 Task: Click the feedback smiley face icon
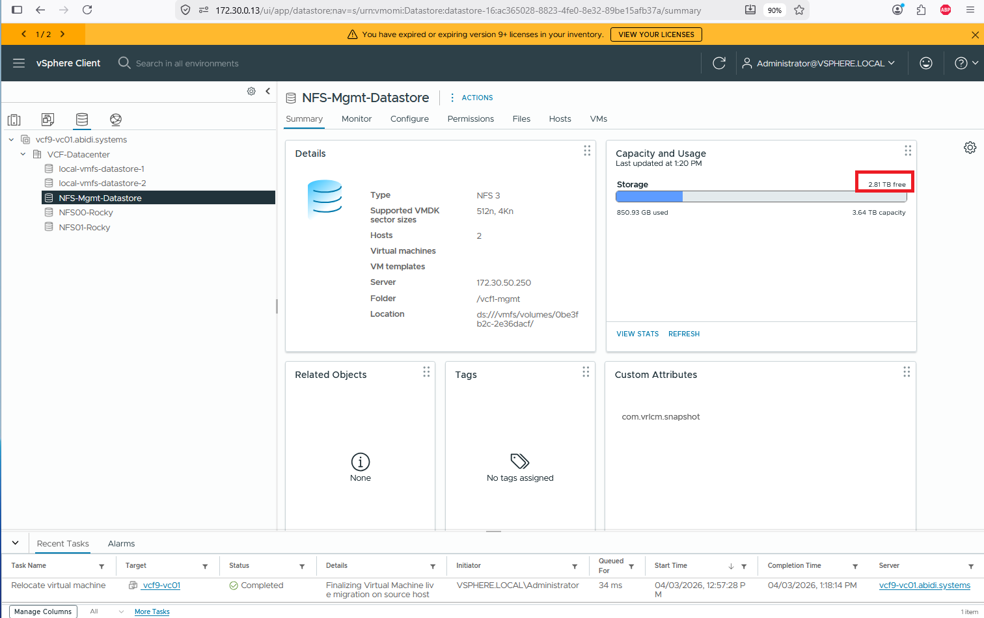pyautogui.click(x=926, y=63)
